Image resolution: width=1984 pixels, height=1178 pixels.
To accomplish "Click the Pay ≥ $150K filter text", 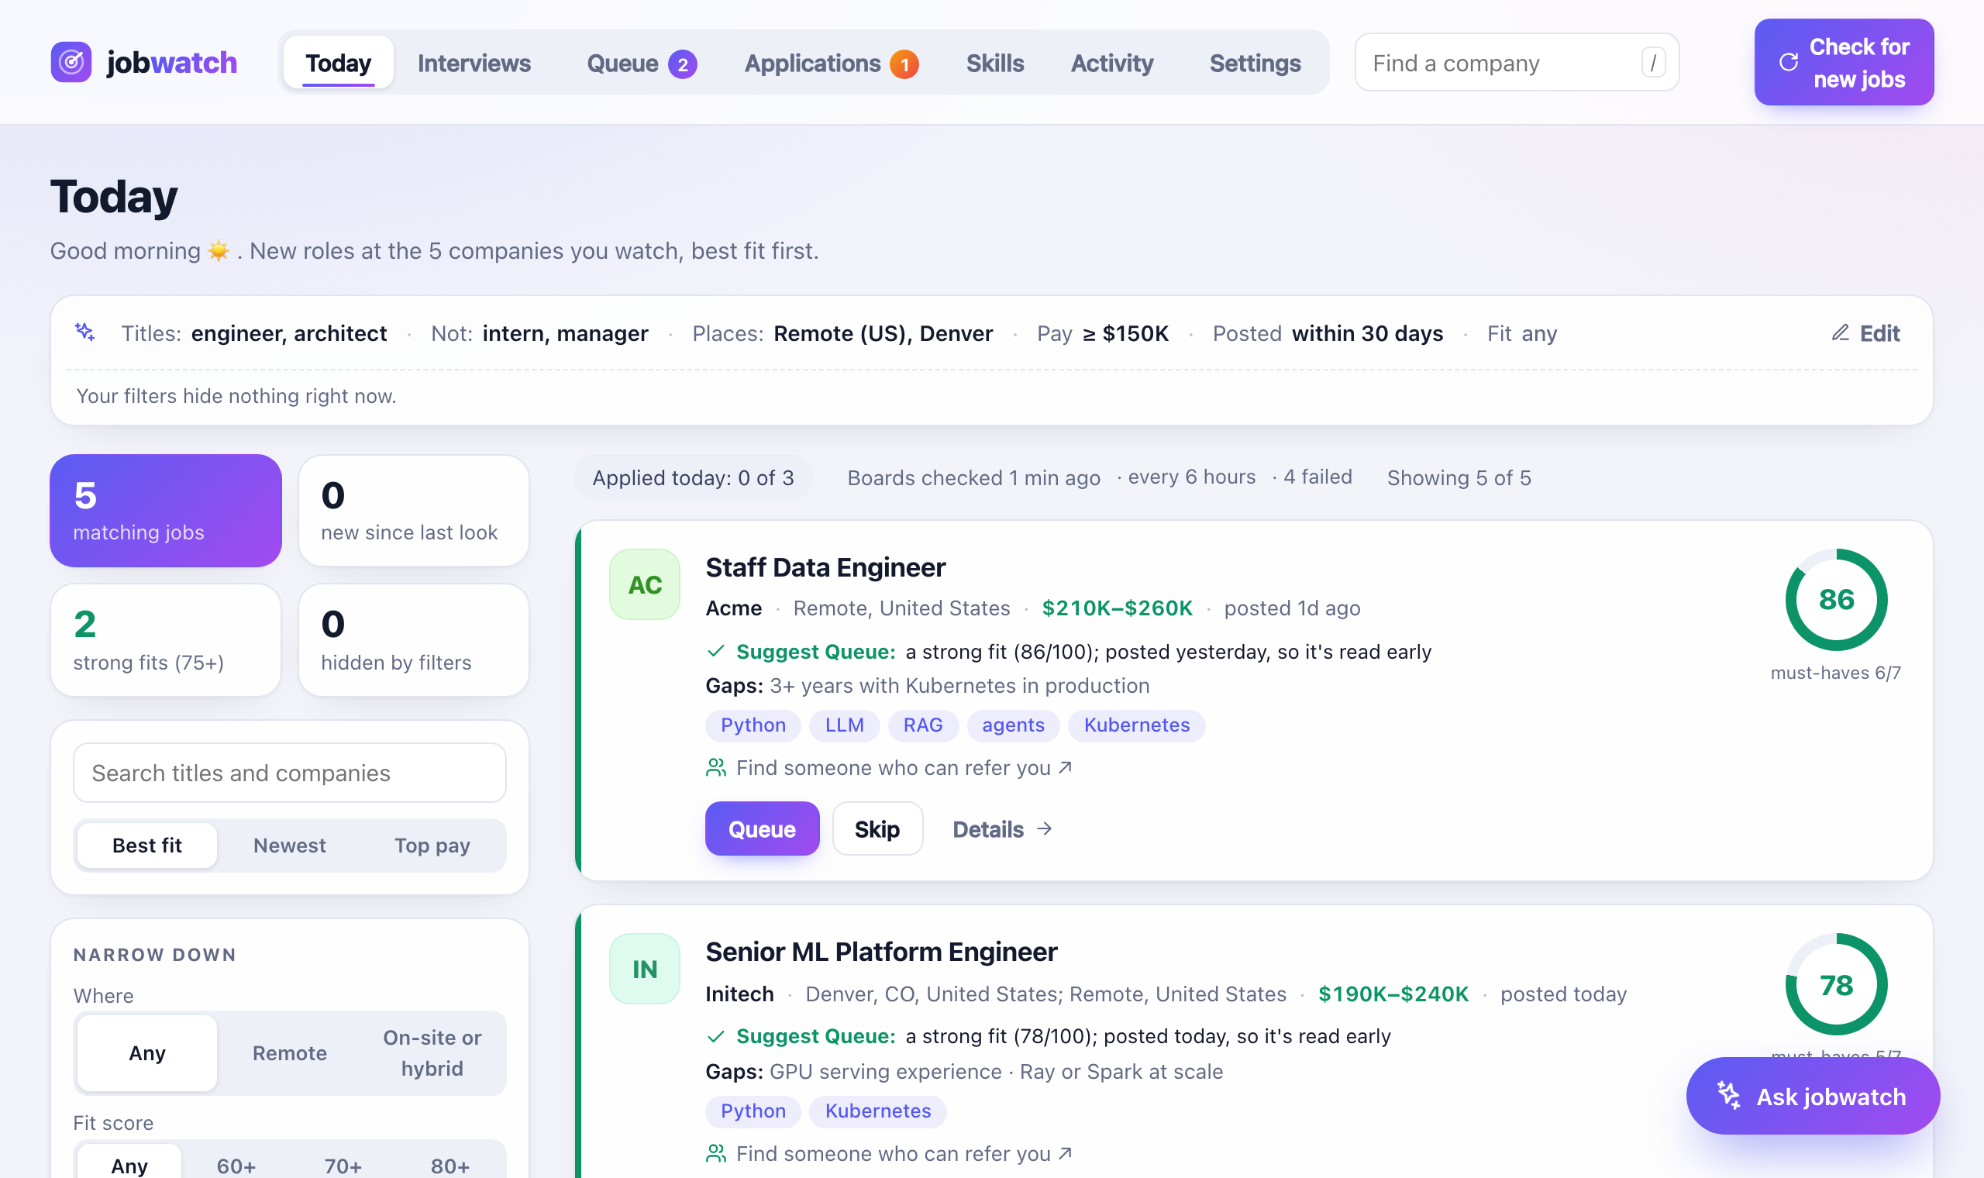I will [x=1102, y=332].
